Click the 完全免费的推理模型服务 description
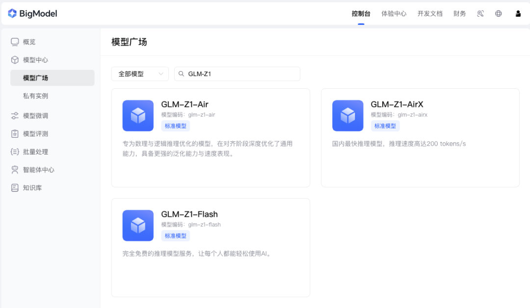 point(197,254)
